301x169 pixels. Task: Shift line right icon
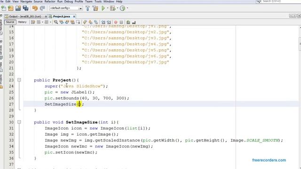tap(109, 22)
